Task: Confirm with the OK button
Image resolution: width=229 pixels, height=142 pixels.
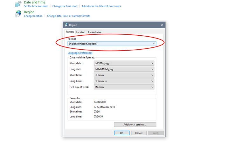Action: pyautogui.click(x=121, y=133)
